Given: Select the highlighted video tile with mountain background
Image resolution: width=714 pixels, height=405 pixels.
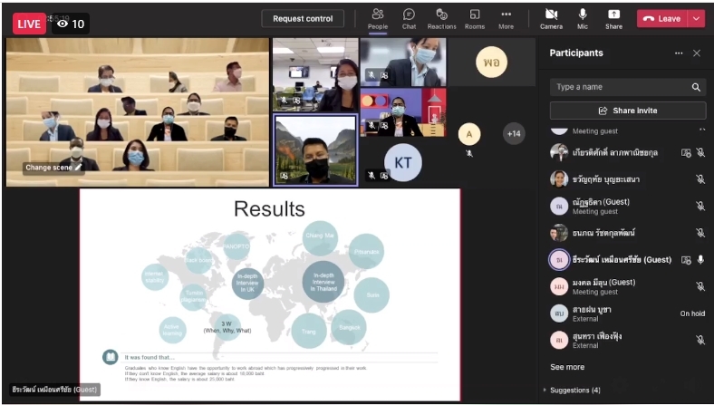Looking at the screenshot, I should 315,149.
